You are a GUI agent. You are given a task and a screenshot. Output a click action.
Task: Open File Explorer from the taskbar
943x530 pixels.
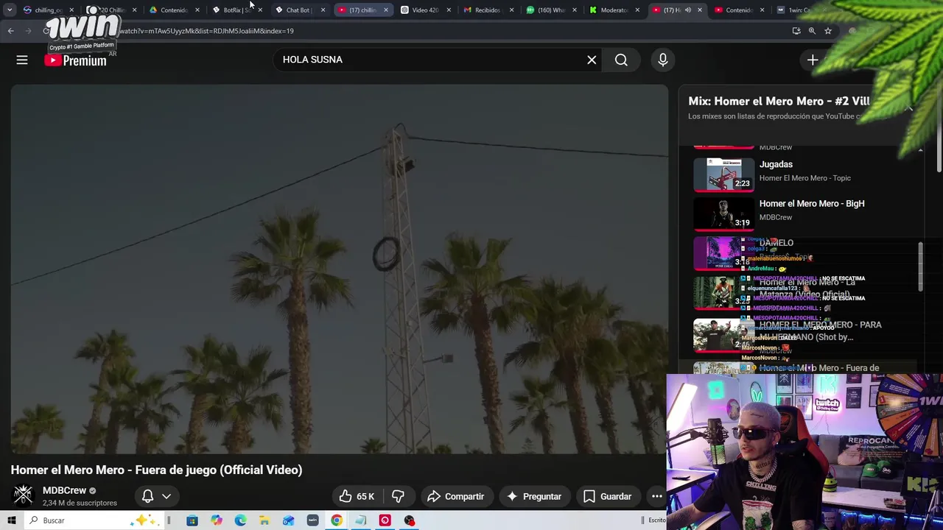[x=264, y=520]
